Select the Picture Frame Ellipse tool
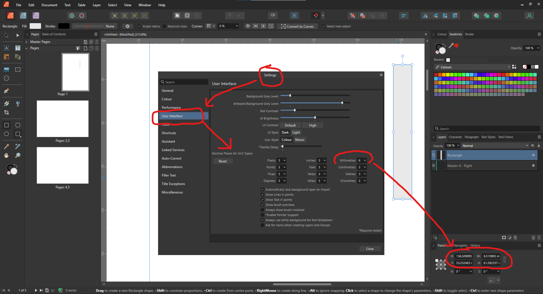The width and height of the screenshot is (543, 294). tap(7, 78)
